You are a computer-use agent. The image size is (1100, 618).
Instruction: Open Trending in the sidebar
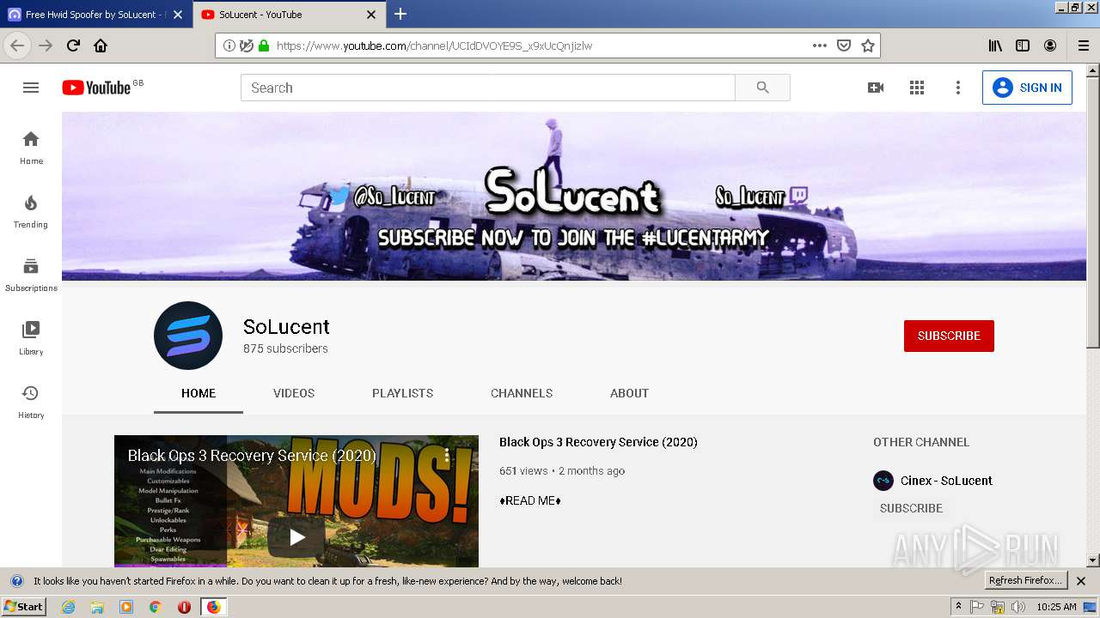point(31,211)
